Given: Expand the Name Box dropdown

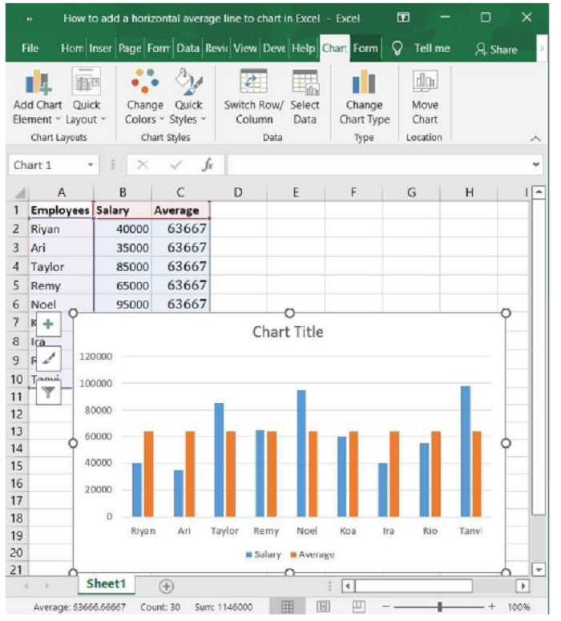Looking at the screenshot, I should pyautogui.click(x=91, y=165).
